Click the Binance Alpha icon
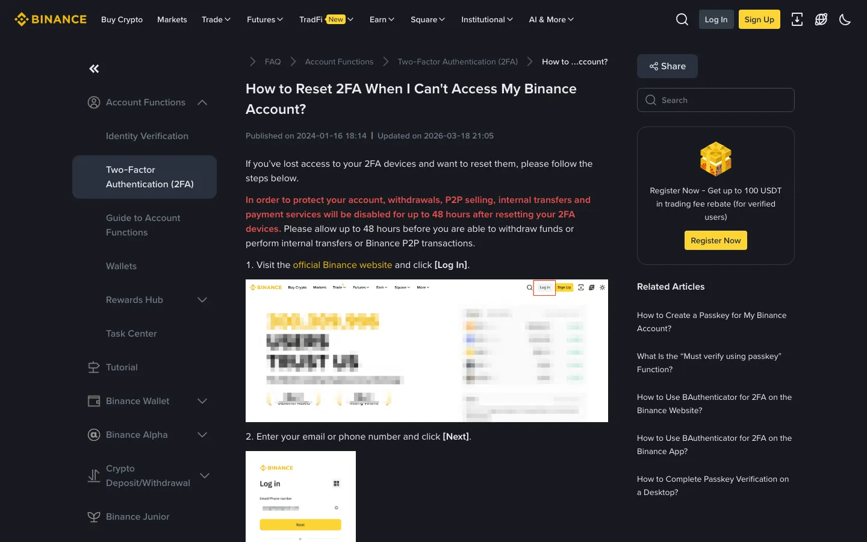Viewport: 867px width, 542px height. [94, 435]
